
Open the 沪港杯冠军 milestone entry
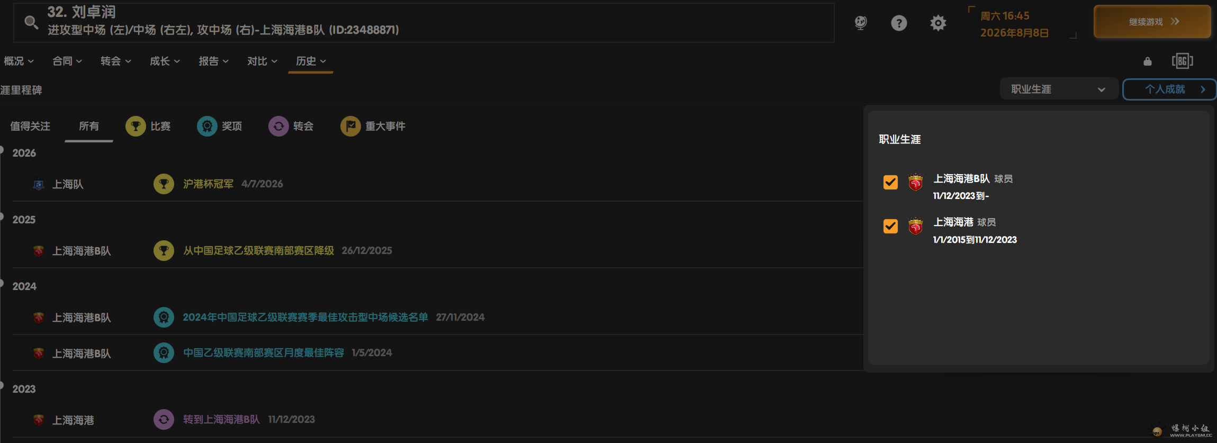coord(208,184)
